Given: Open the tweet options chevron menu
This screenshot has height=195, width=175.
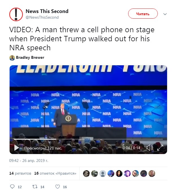Looking at the screenshot, I should click(165, 14).
